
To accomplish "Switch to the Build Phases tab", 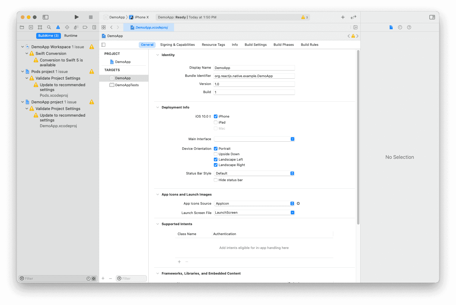I will (283, 45).
